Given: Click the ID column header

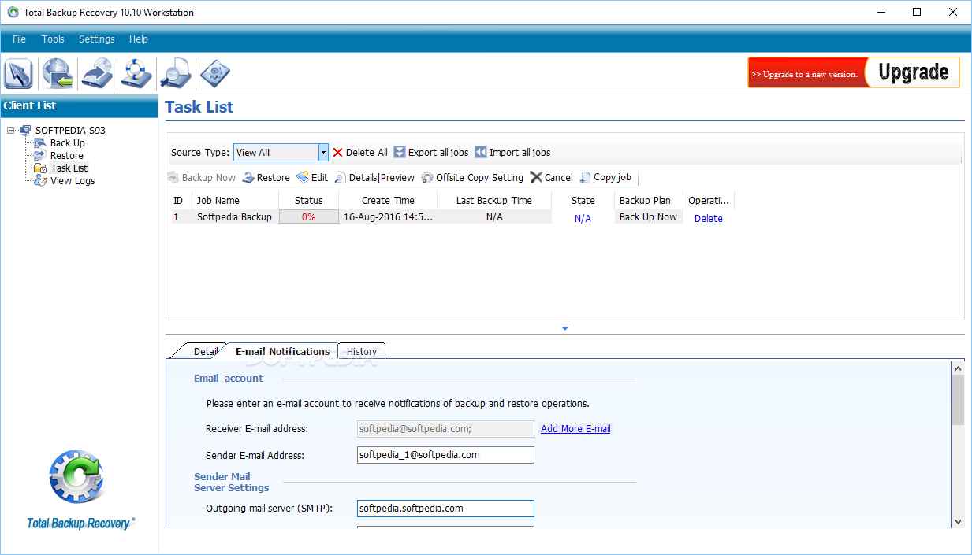Looking at the screenshot, I should click(x=181, y=201).
